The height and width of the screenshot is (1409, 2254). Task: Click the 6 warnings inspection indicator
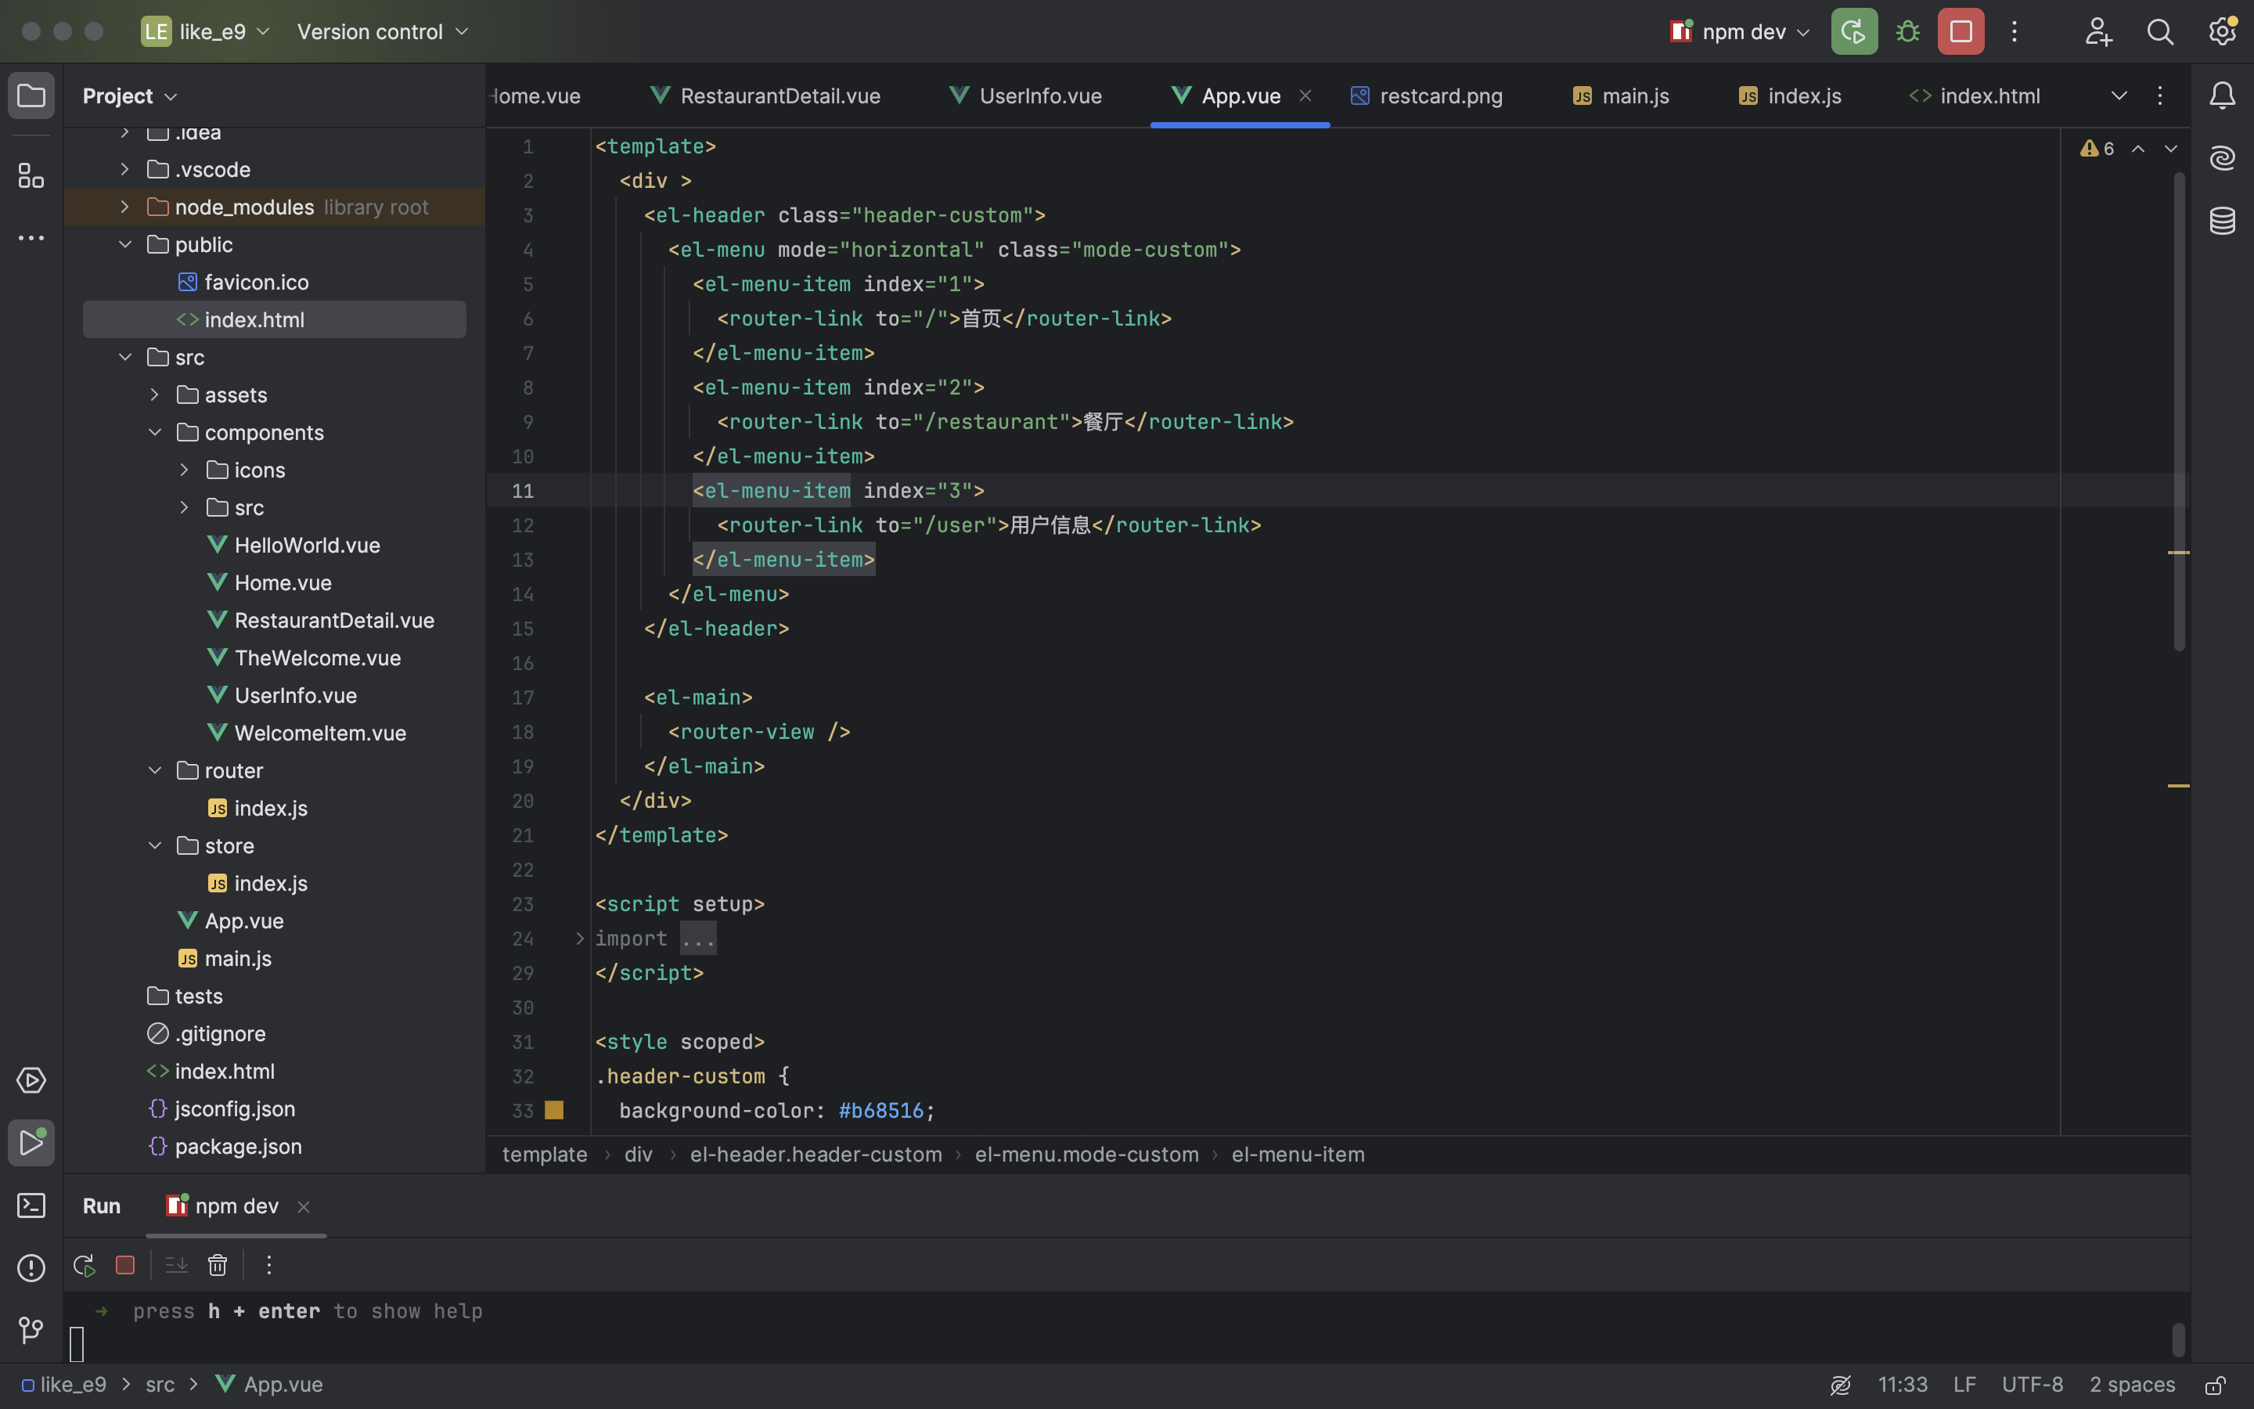(x=2097, y=149)
